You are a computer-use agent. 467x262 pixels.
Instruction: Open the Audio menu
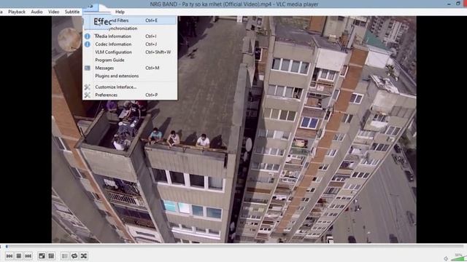click(36, 12)
